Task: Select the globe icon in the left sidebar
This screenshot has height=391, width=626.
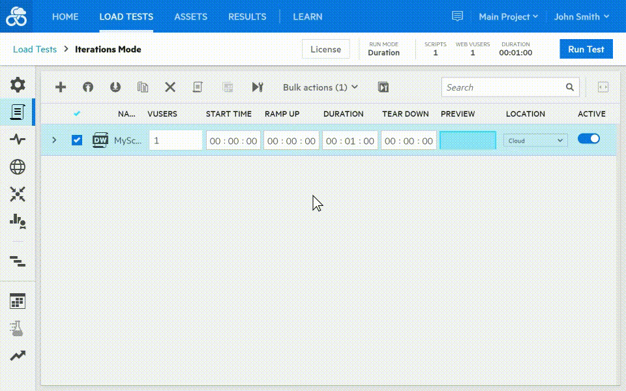Action: [18, 167]
